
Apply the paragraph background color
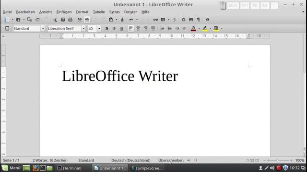(216, 29)
